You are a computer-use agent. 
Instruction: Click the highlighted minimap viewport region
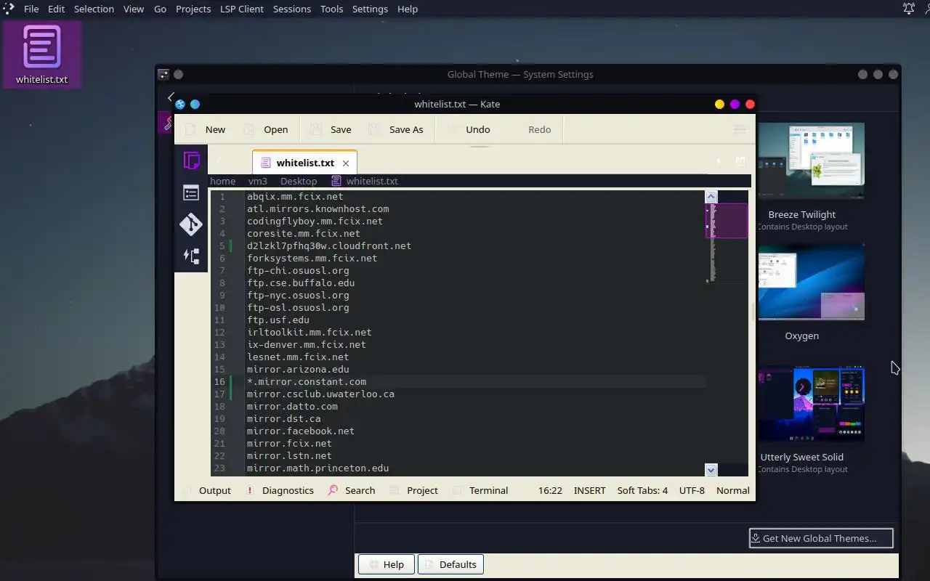[x=727, y=221]
